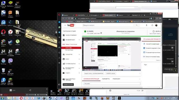Click the Opera logo menu button
The width and height of the screenshot is (179, 100).
[59, 15]
